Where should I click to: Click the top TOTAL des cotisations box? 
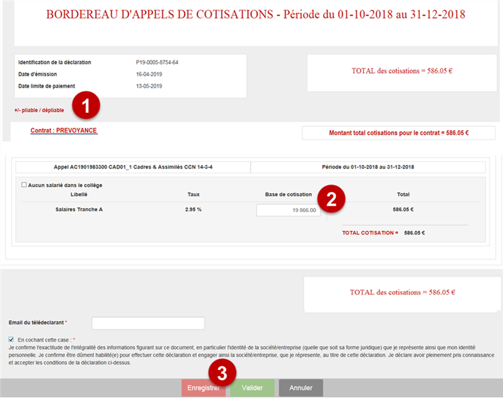402,71
